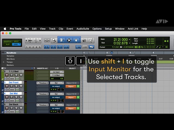The width and height of the screenshot is (174, 130).
Task: Click Object 13-14 selector on Del Front
Action: point(72,83)
